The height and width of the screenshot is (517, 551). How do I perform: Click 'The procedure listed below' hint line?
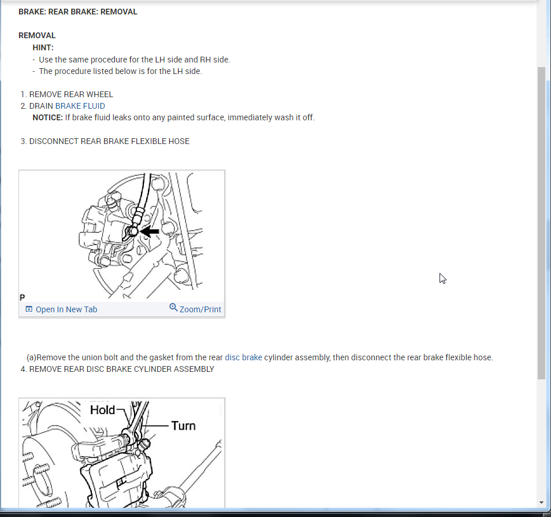coord(120,71)
